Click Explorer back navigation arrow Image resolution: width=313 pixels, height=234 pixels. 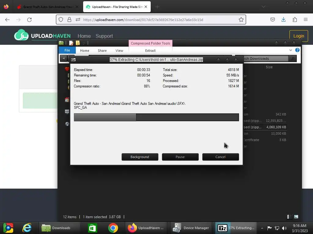coord(64,58)
